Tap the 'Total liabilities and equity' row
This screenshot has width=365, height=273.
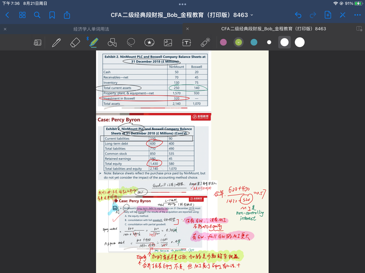click(149, 169)
